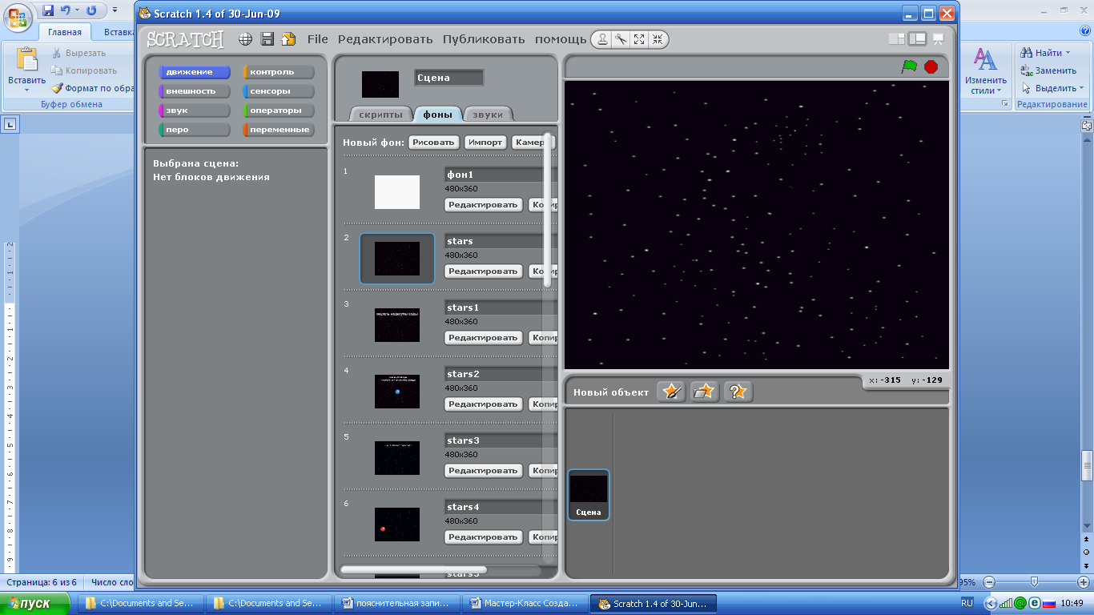Click the backgrounds list horizontal scrollbar
Screen dimensions: 1094x615
tap(413, 570)
